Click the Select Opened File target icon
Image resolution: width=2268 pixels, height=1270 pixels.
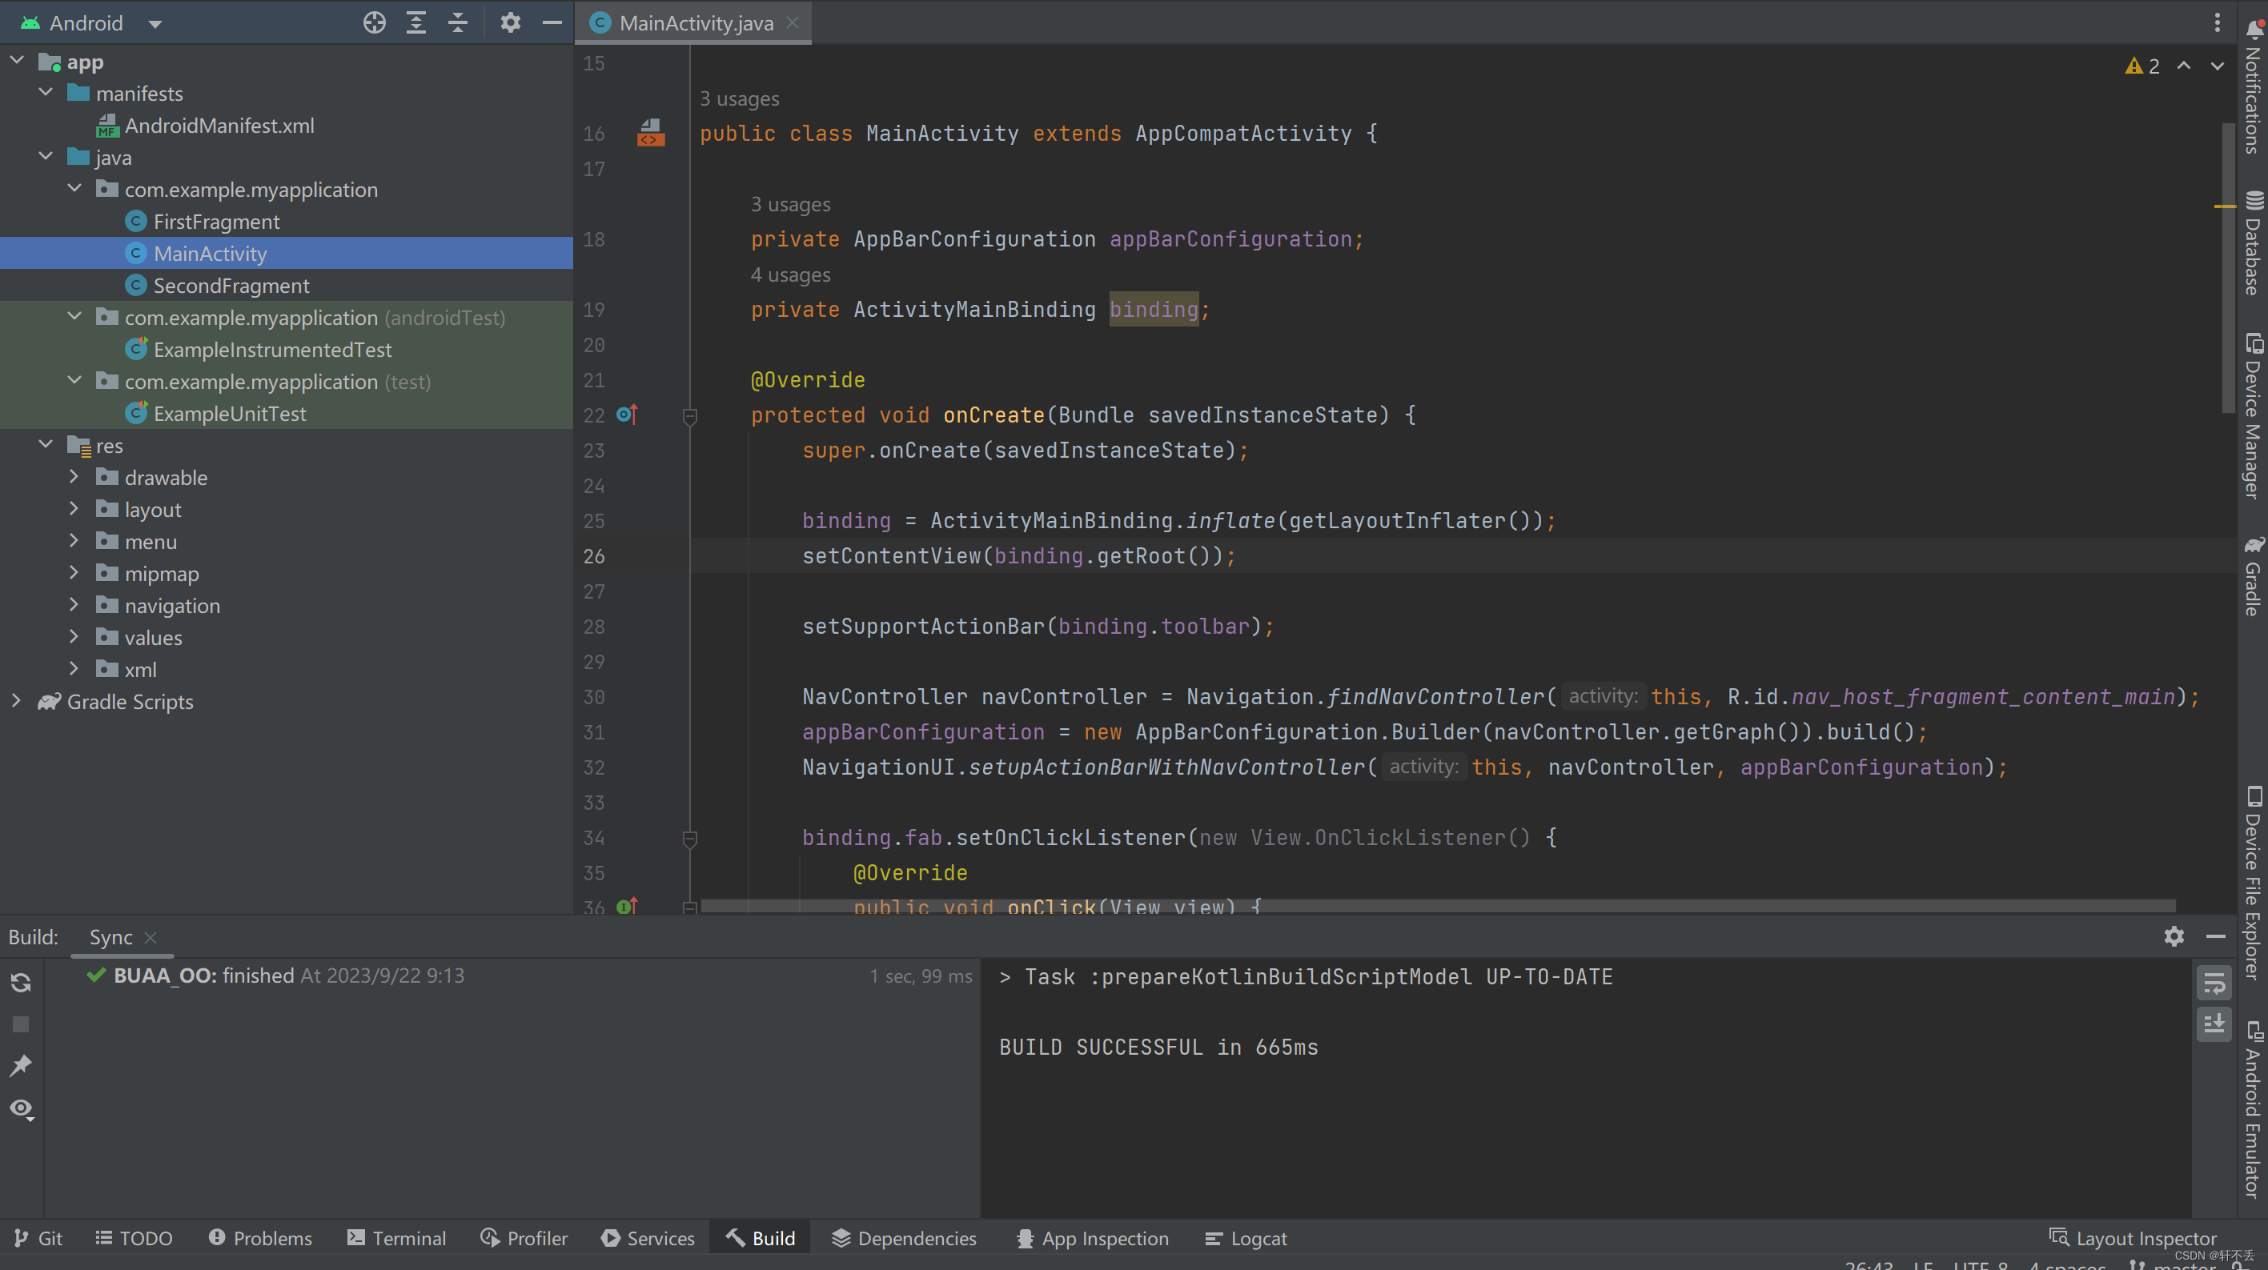pos(374,23)
